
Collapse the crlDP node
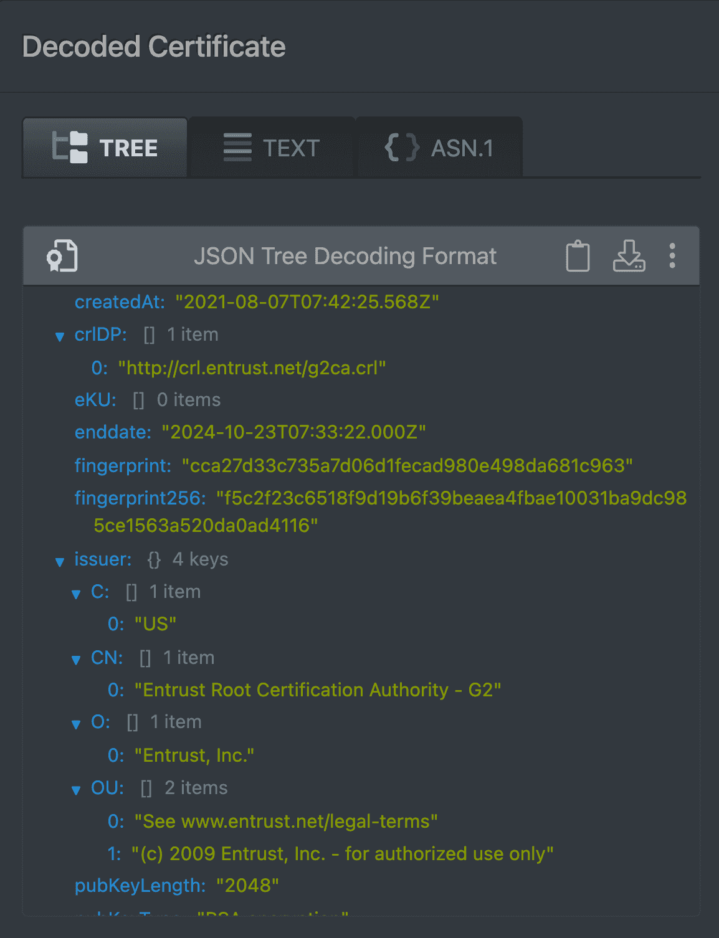60,337
